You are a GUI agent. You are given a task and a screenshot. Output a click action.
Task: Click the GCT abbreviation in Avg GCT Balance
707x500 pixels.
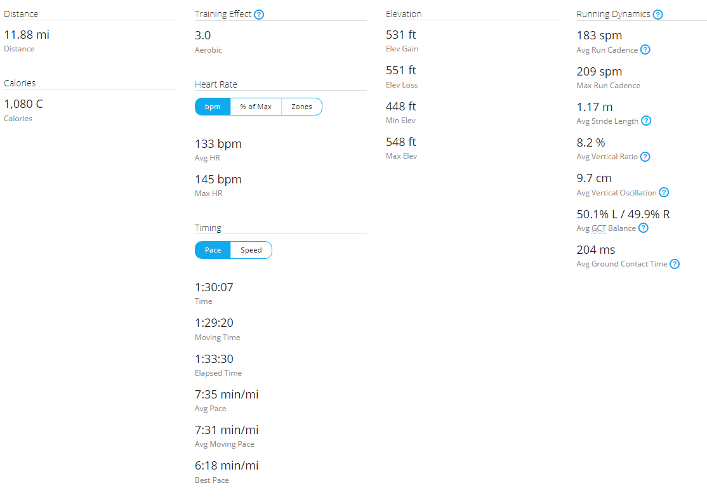click(598, 228)
